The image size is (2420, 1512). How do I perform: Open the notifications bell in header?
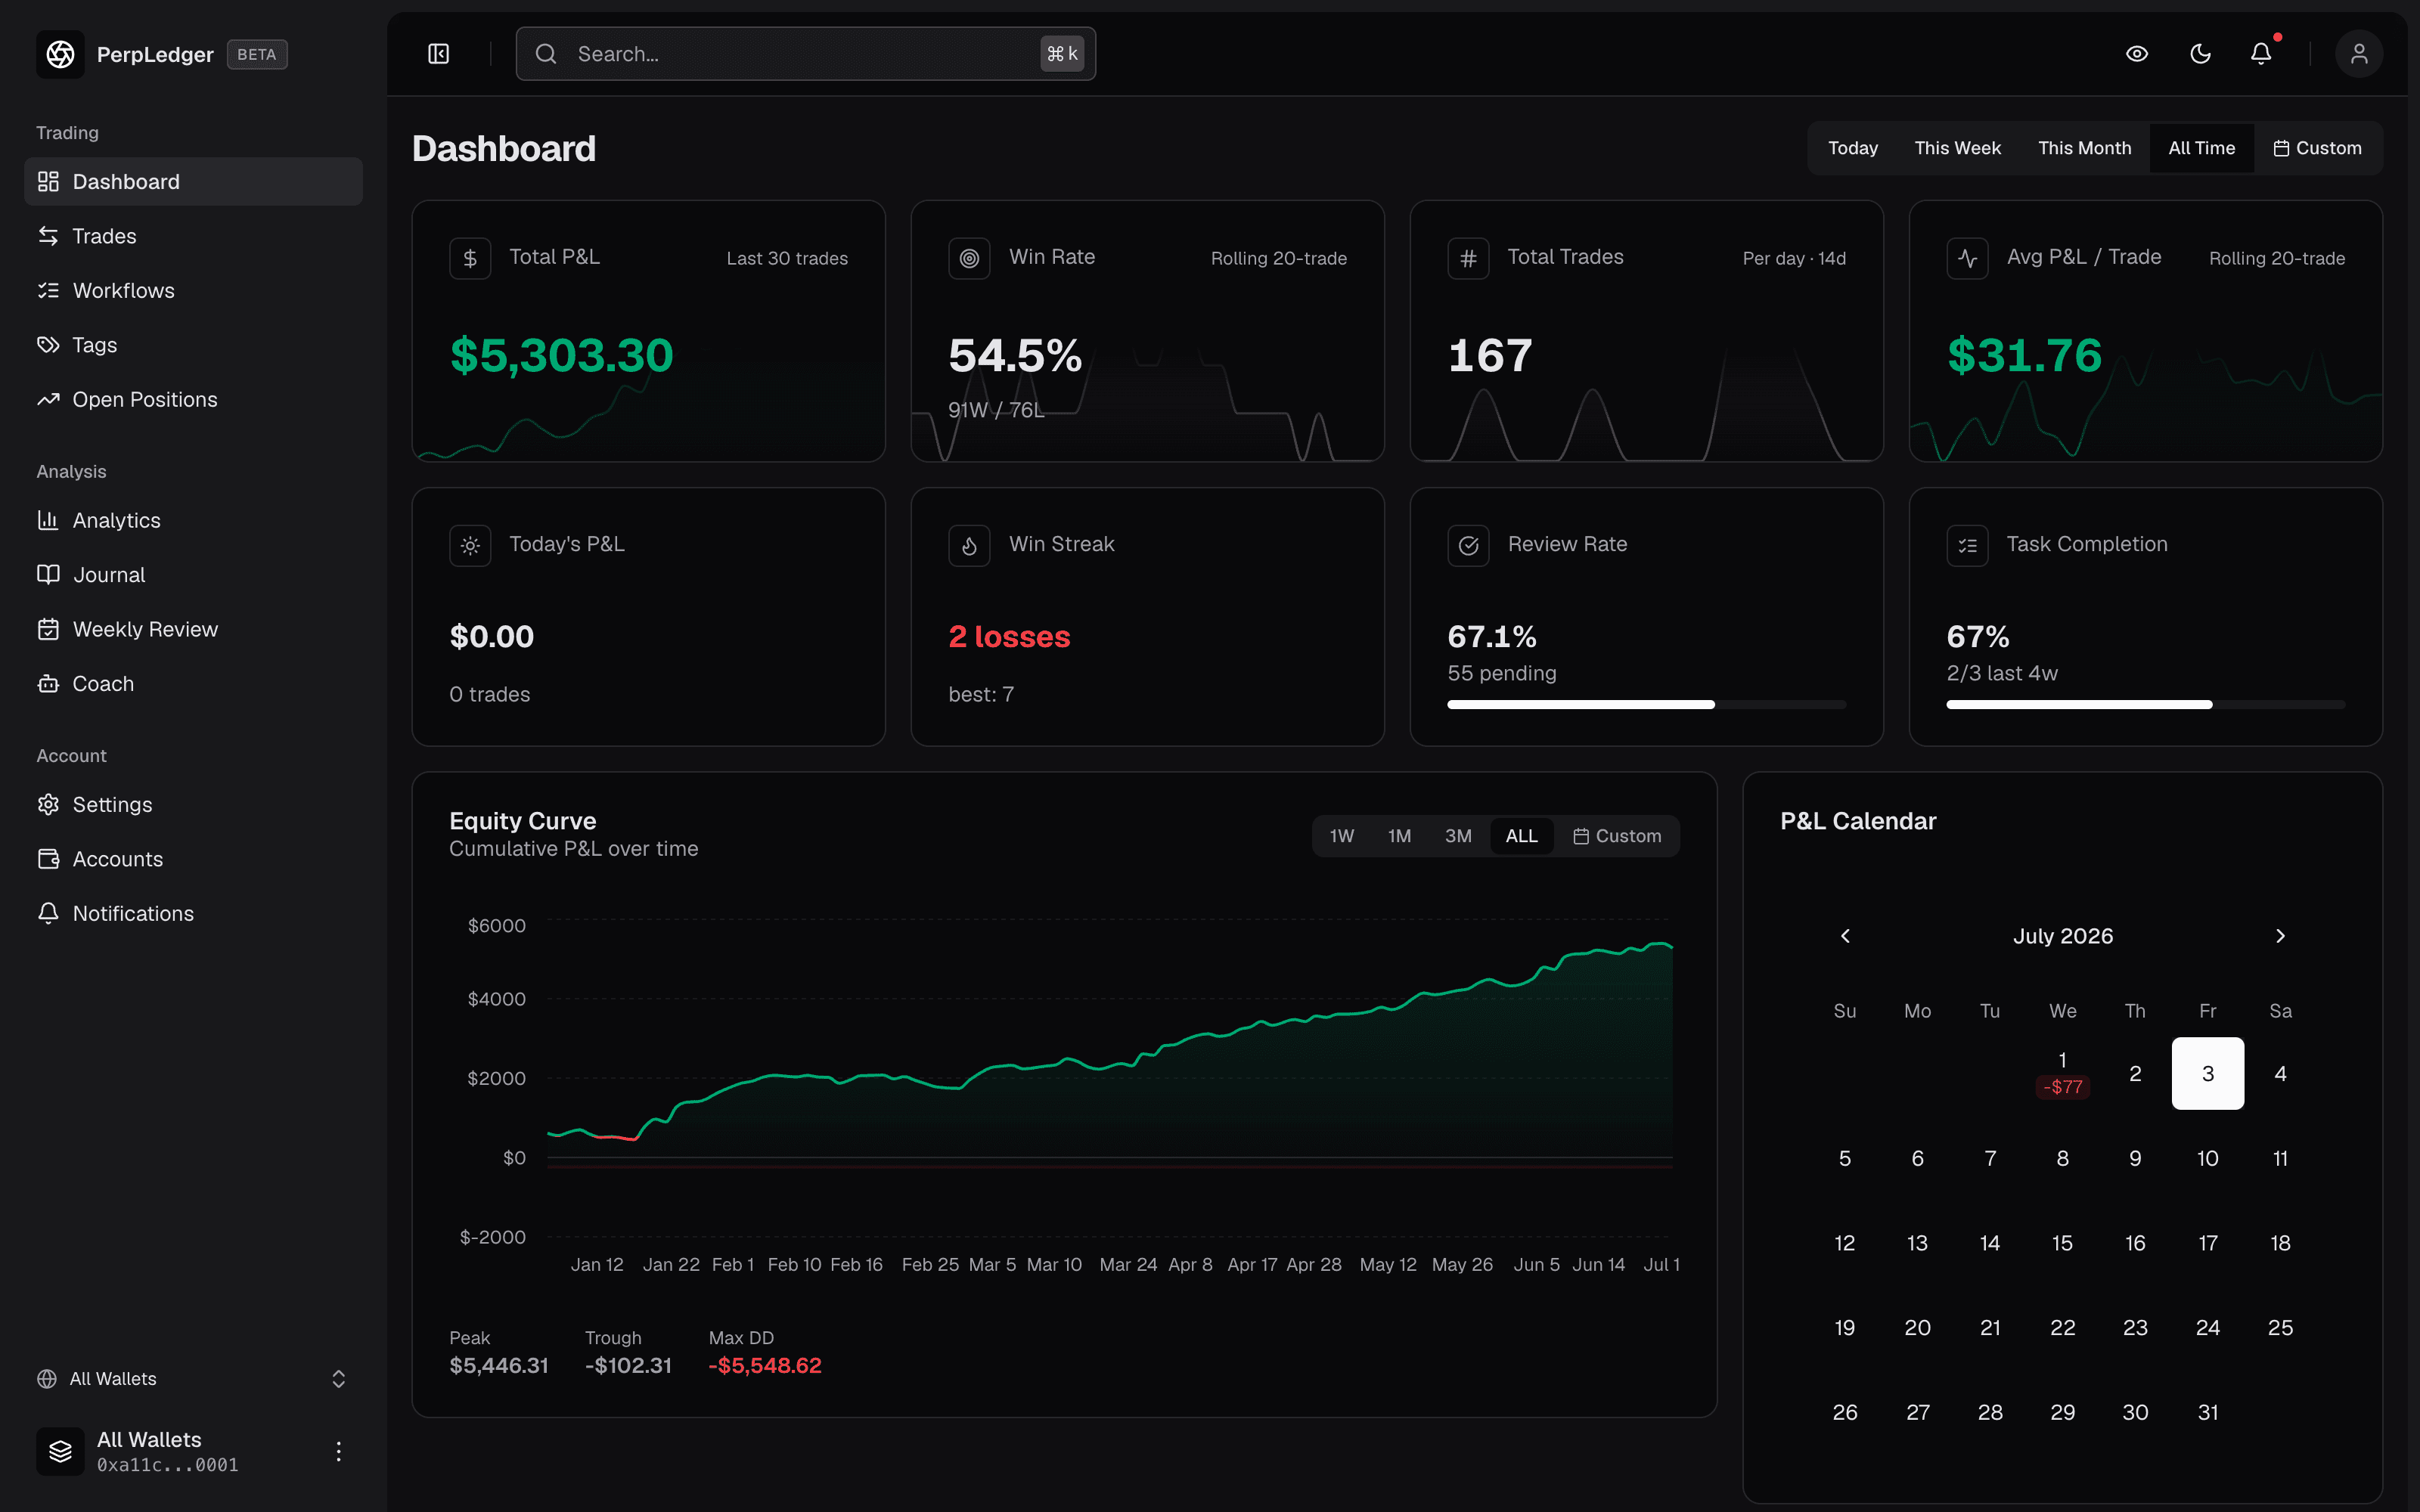[2261, 54]
